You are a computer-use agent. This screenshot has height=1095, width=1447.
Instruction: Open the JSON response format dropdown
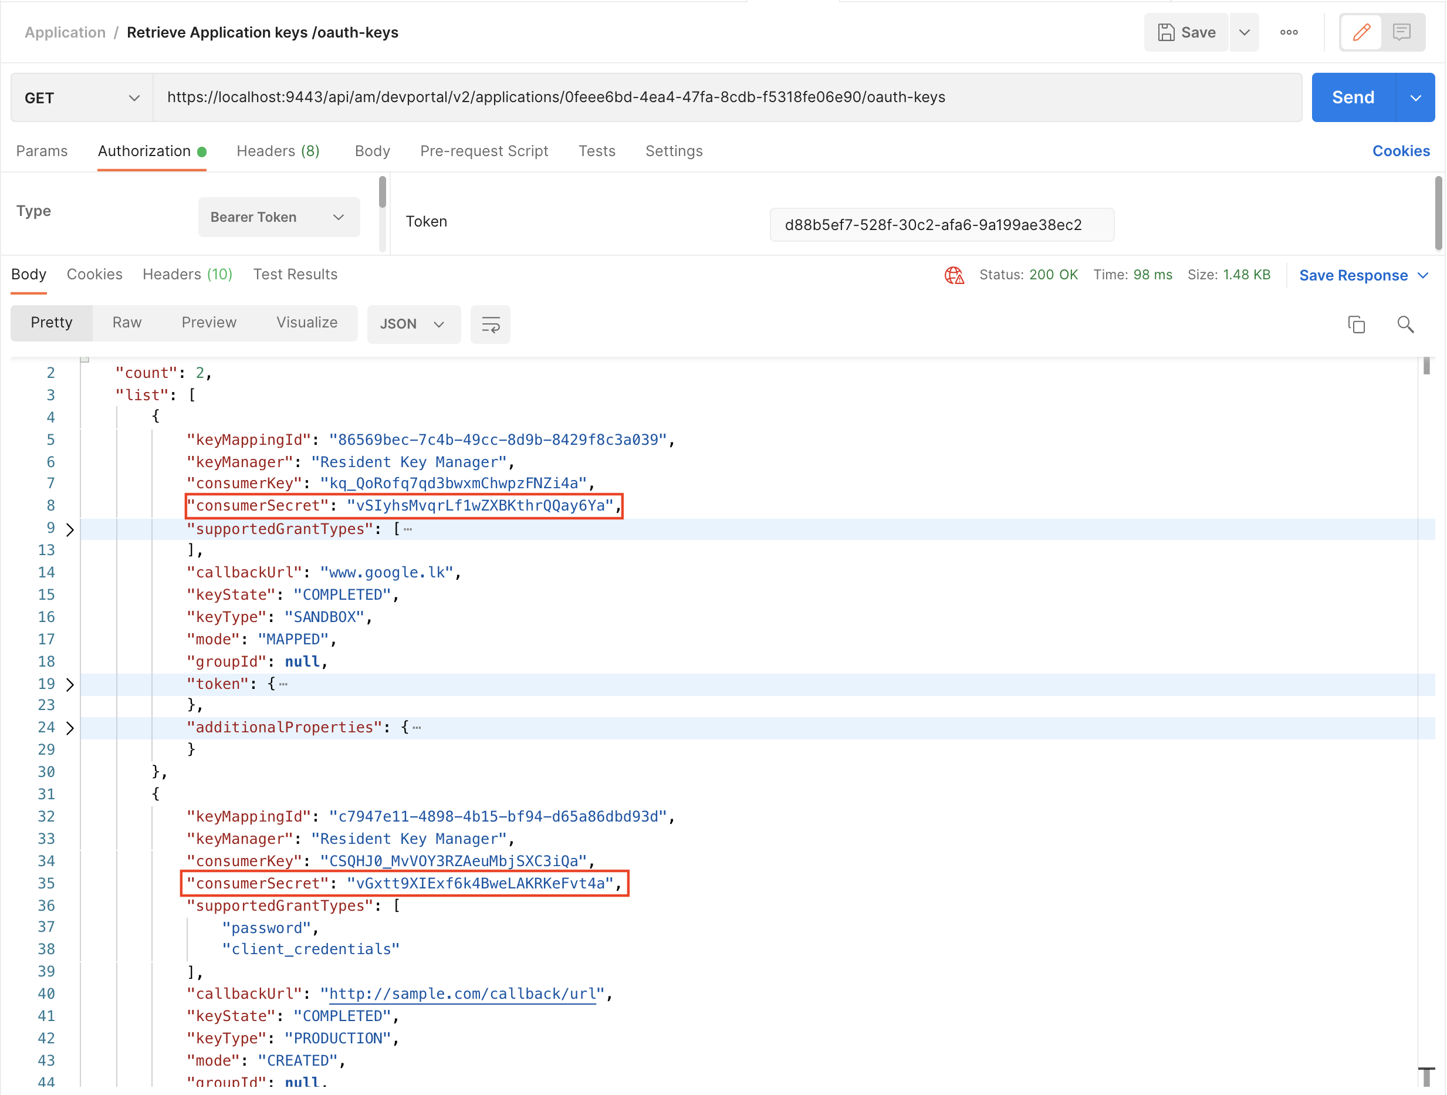click(414, 324)
